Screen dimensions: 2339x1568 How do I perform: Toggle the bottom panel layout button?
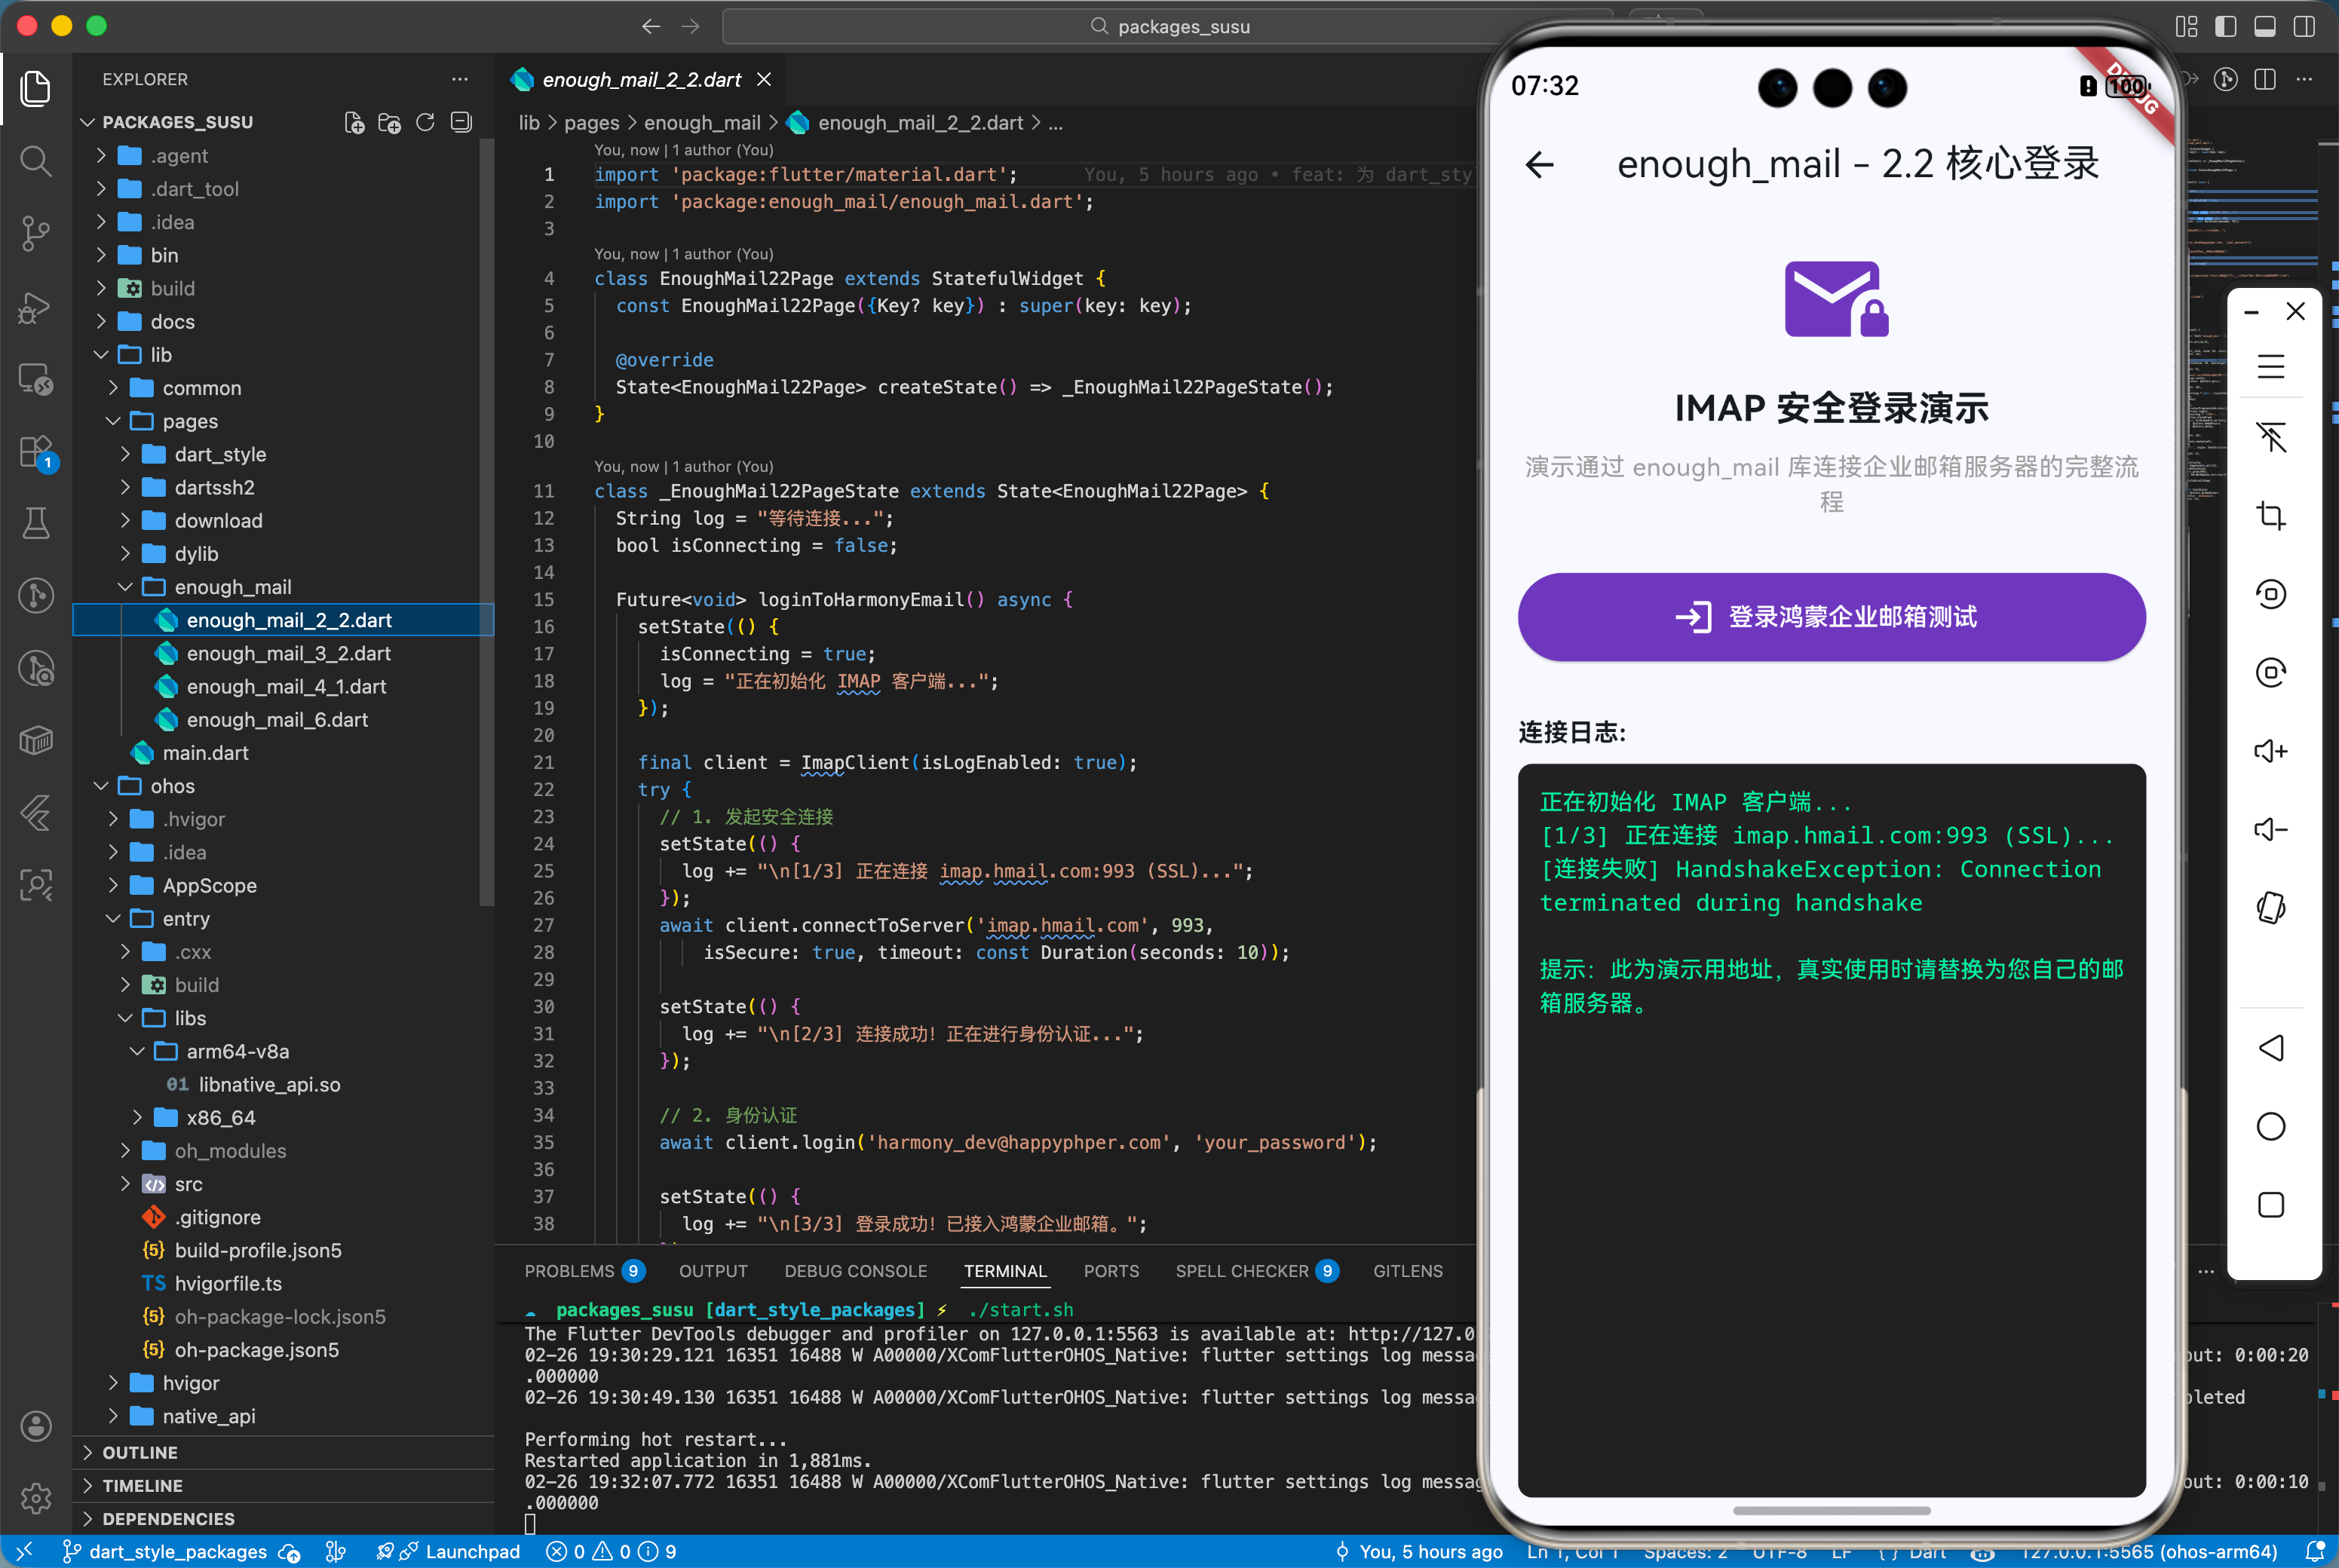coord(2265,26)
